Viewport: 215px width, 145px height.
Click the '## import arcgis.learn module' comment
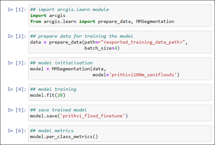tap(70, 9)
